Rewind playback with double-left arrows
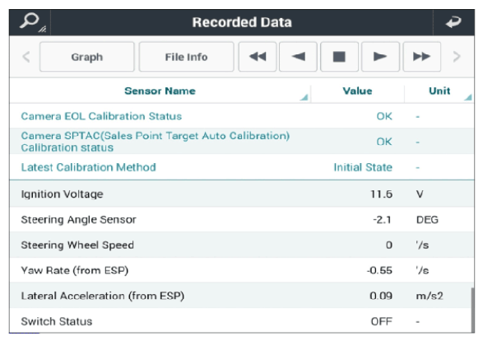Image resolution: width=483 pixels, height=341 pixels. (x=258, y=57)
